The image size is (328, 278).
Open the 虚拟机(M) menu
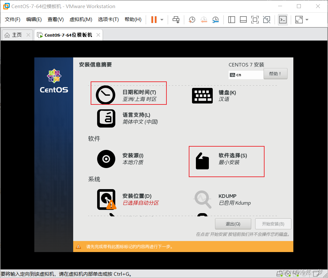[81, 19]
